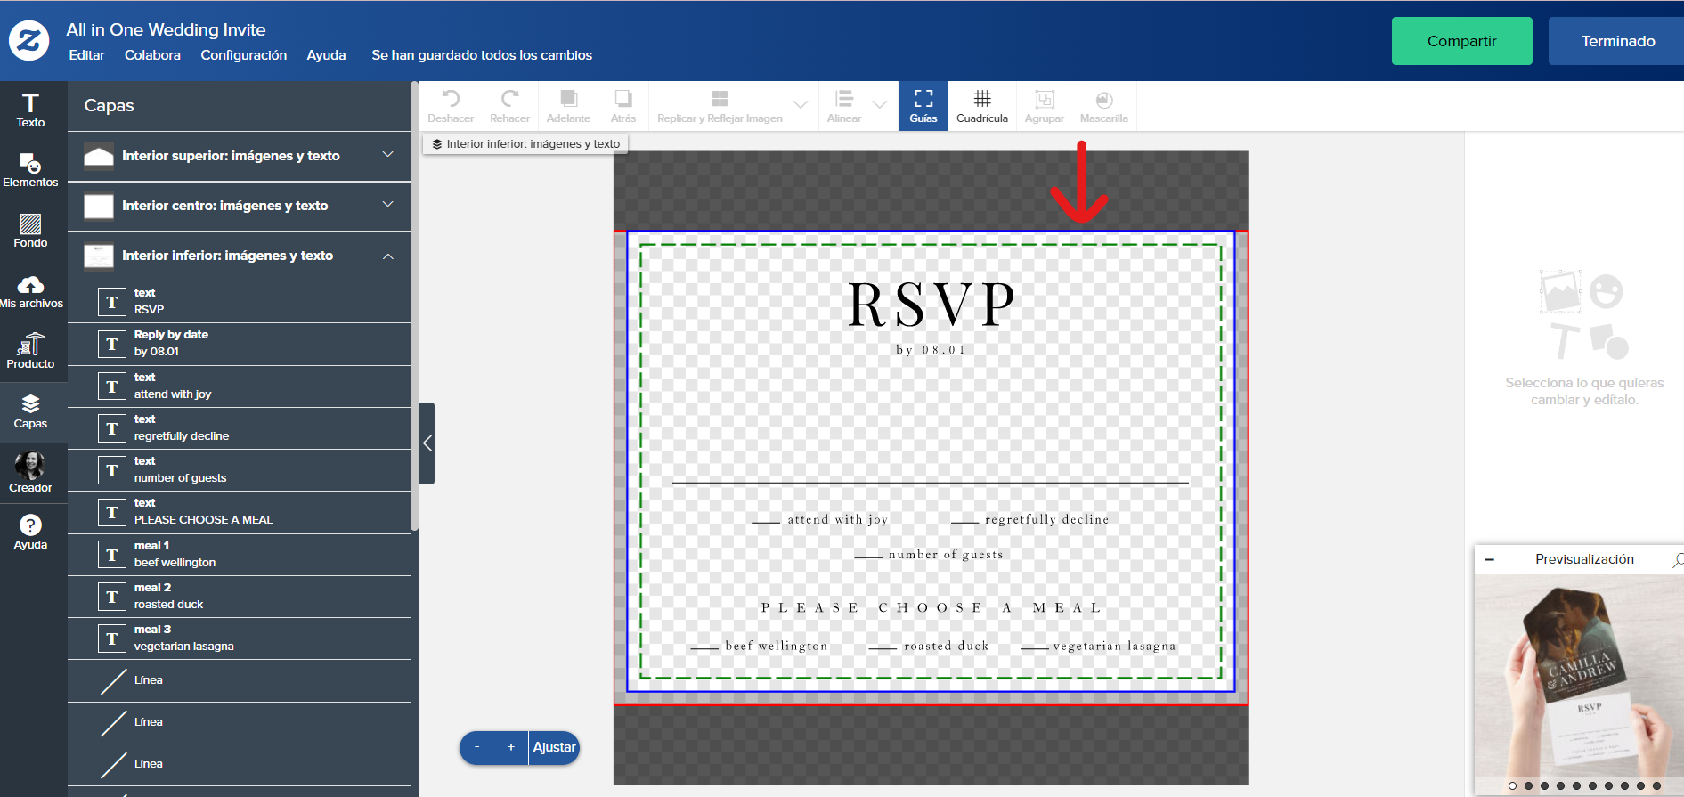Screen dimensions: 1684x797
Task: Select the RSVP text layer
Action: (239, 302)
